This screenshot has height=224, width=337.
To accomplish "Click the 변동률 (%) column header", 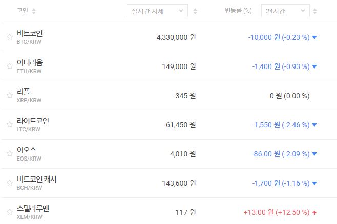I will [x=238, y=11].
